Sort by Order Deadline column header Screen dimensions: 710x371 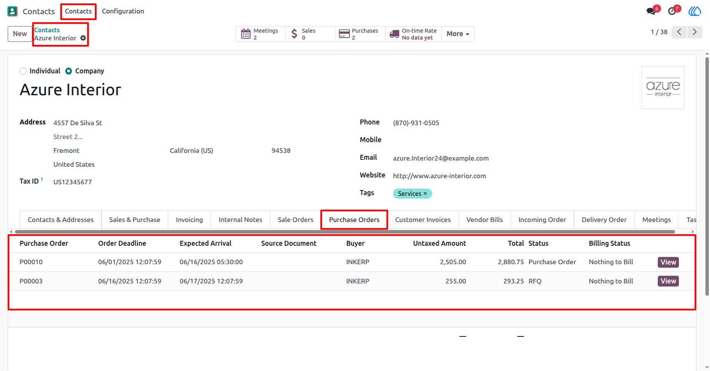coord(122,243)
